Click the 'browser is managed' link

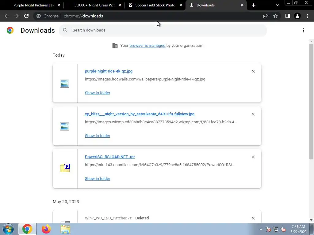pos(147,45)
